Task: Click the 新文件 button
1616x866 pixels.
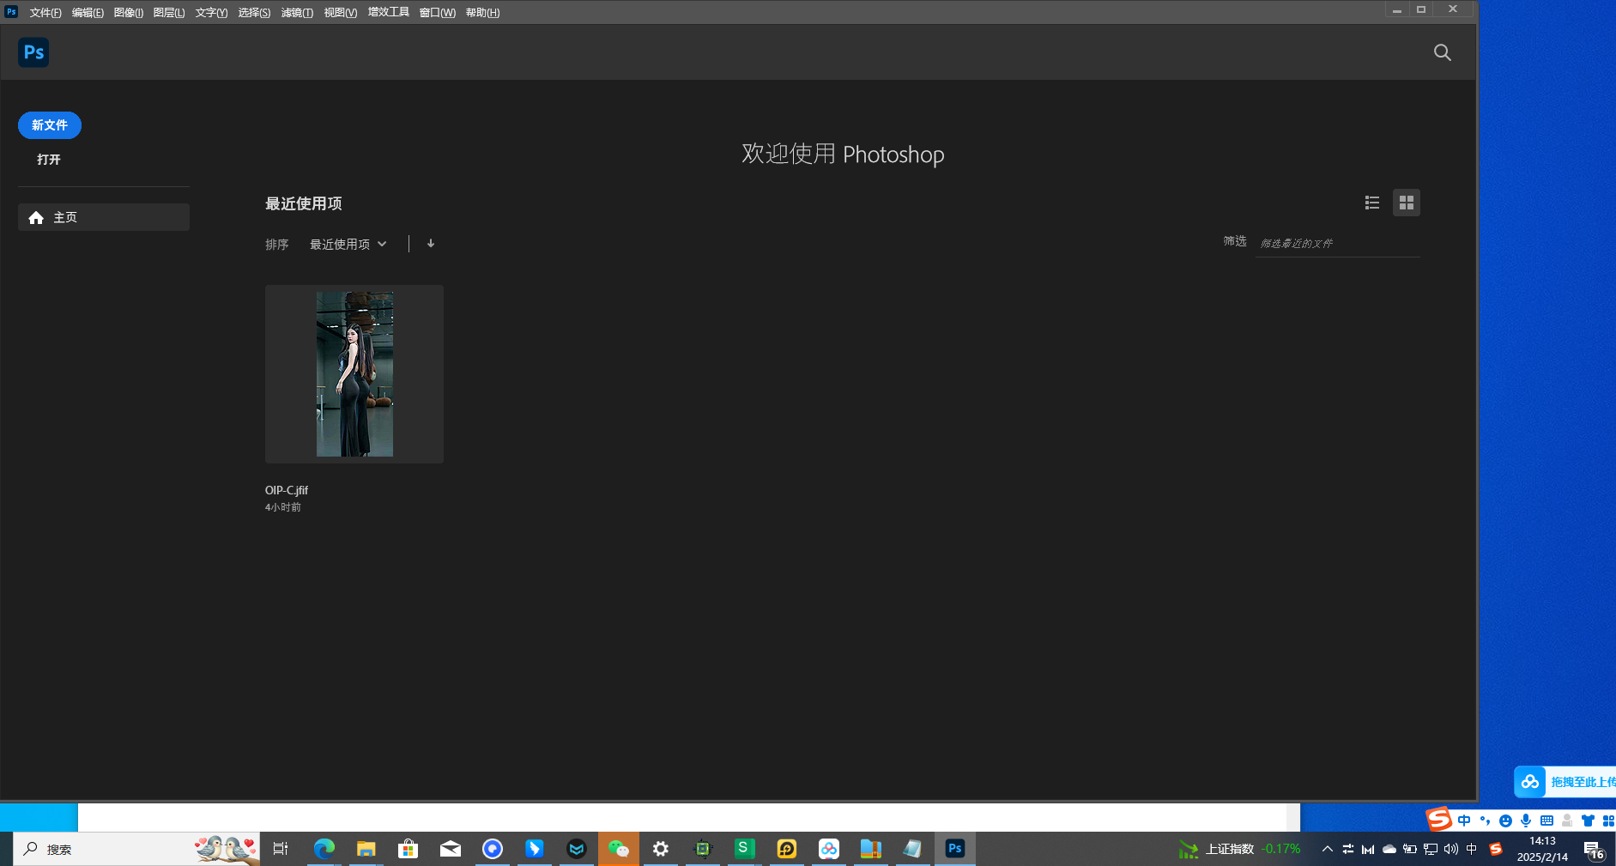Action: tap(50, 125)
